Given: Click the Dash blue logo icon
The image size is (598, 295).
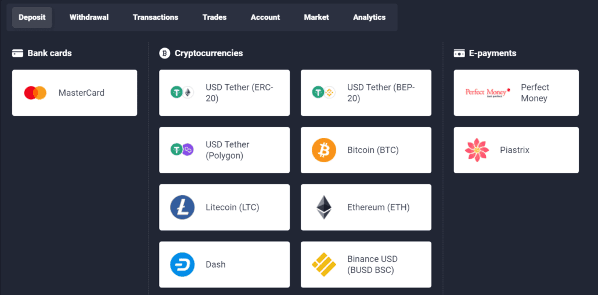Looking at the screenshot, I should 182,264.
